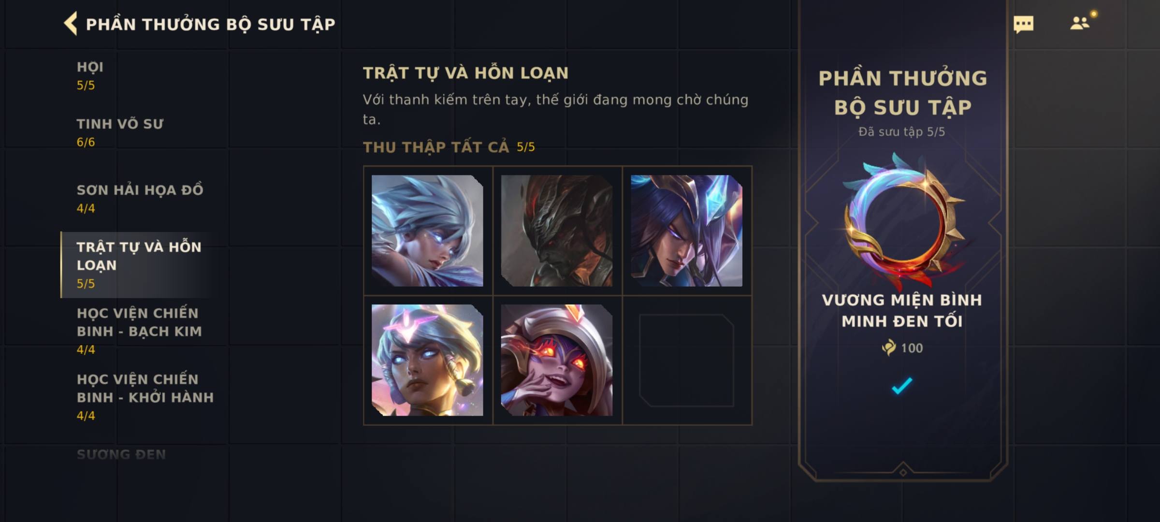This screenshot has height=522, width=1160.
Task: Click the Vương Miện Bình Minh Đen Tối crown icon
Action: [x=902, y=221]
